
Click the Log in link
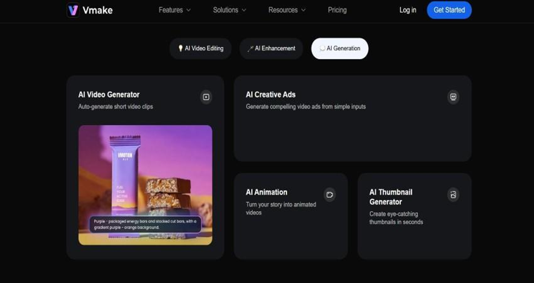pyautogui.click(x=407, y=10)
